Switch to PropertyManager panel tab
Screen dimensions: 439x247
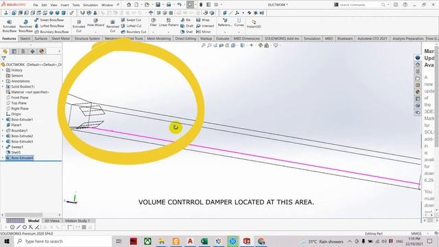14,51
